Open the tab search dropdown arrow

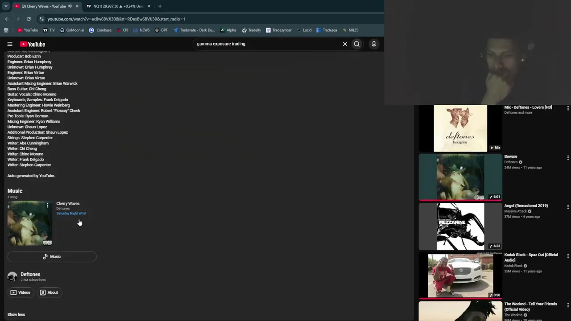coord(6,6)
